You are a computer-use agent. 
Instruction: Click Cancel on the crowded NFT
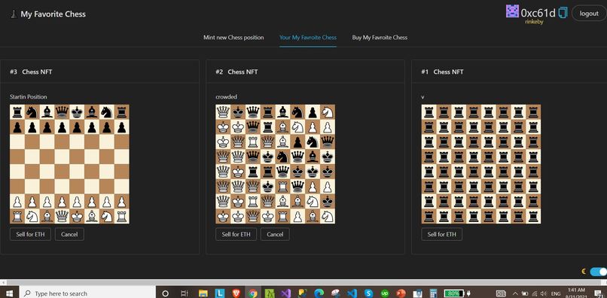[275, 234]
